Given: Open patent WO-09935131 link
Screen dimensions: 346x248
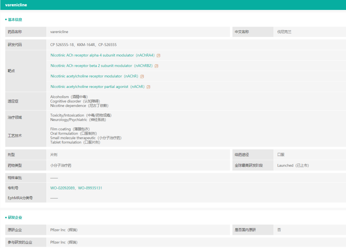Looking at the screenshot, I should click(90, 188).
